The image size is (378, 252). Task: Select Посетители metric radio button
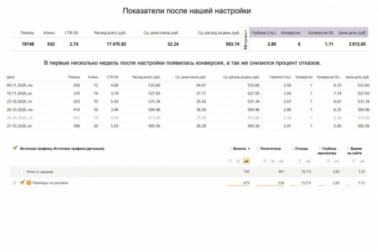pos(258,149)
